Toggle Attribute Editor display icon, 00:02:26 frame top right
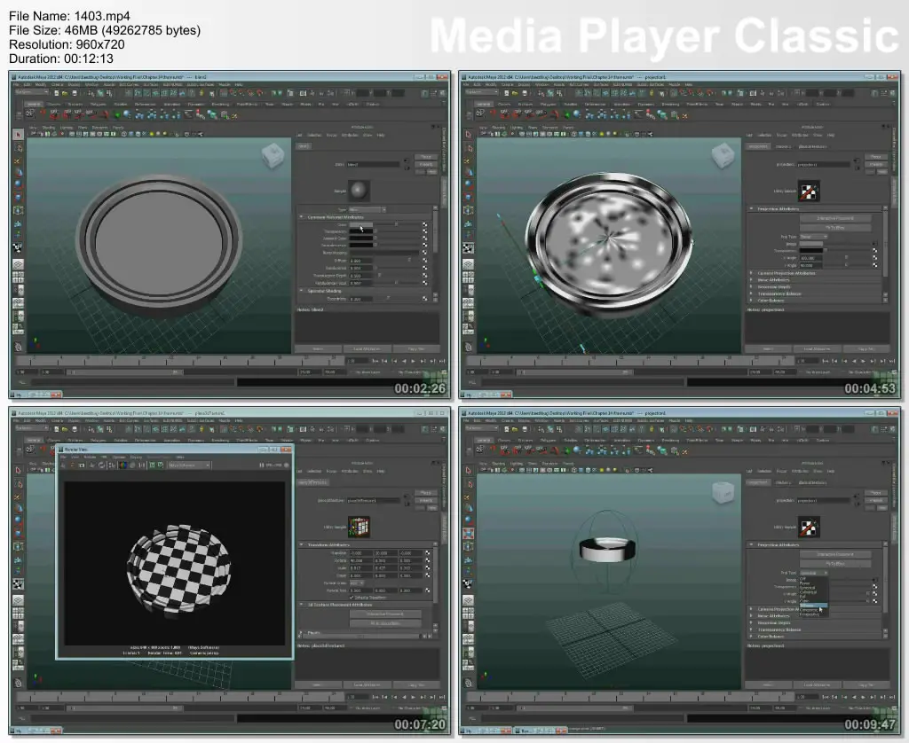Viewport: 909px width, 743px height. click(x=424, y=93)
